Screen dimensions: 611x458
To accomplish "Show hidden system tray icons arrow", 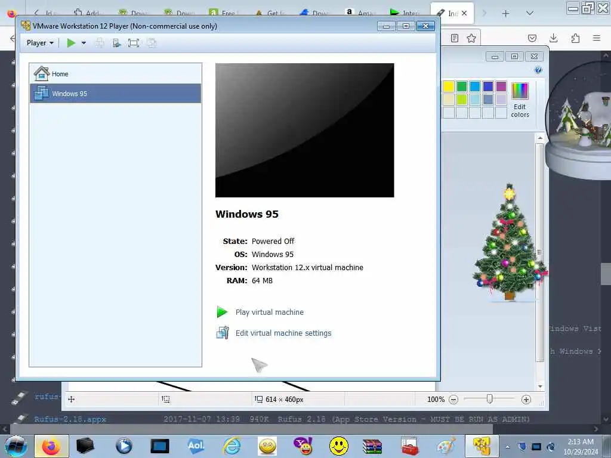I will point(507,447).
